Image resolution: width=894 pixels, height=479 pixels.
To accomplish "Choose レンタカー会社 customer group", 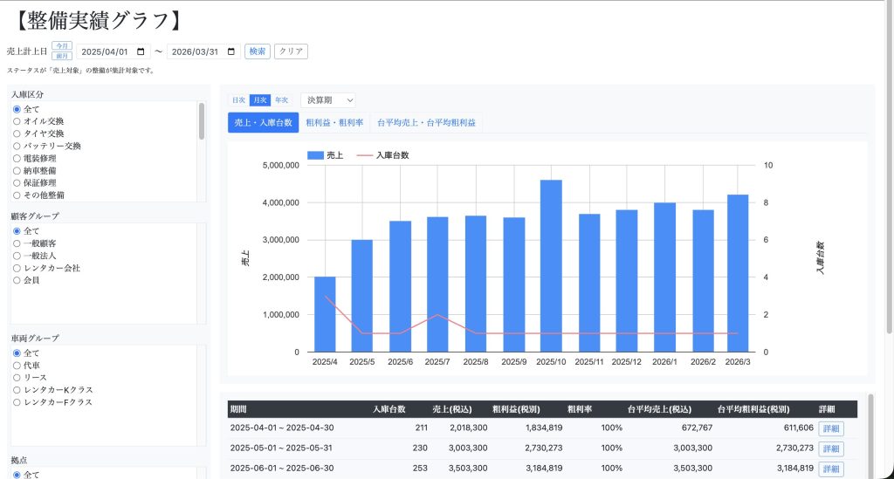I will [x=17, y=268].
